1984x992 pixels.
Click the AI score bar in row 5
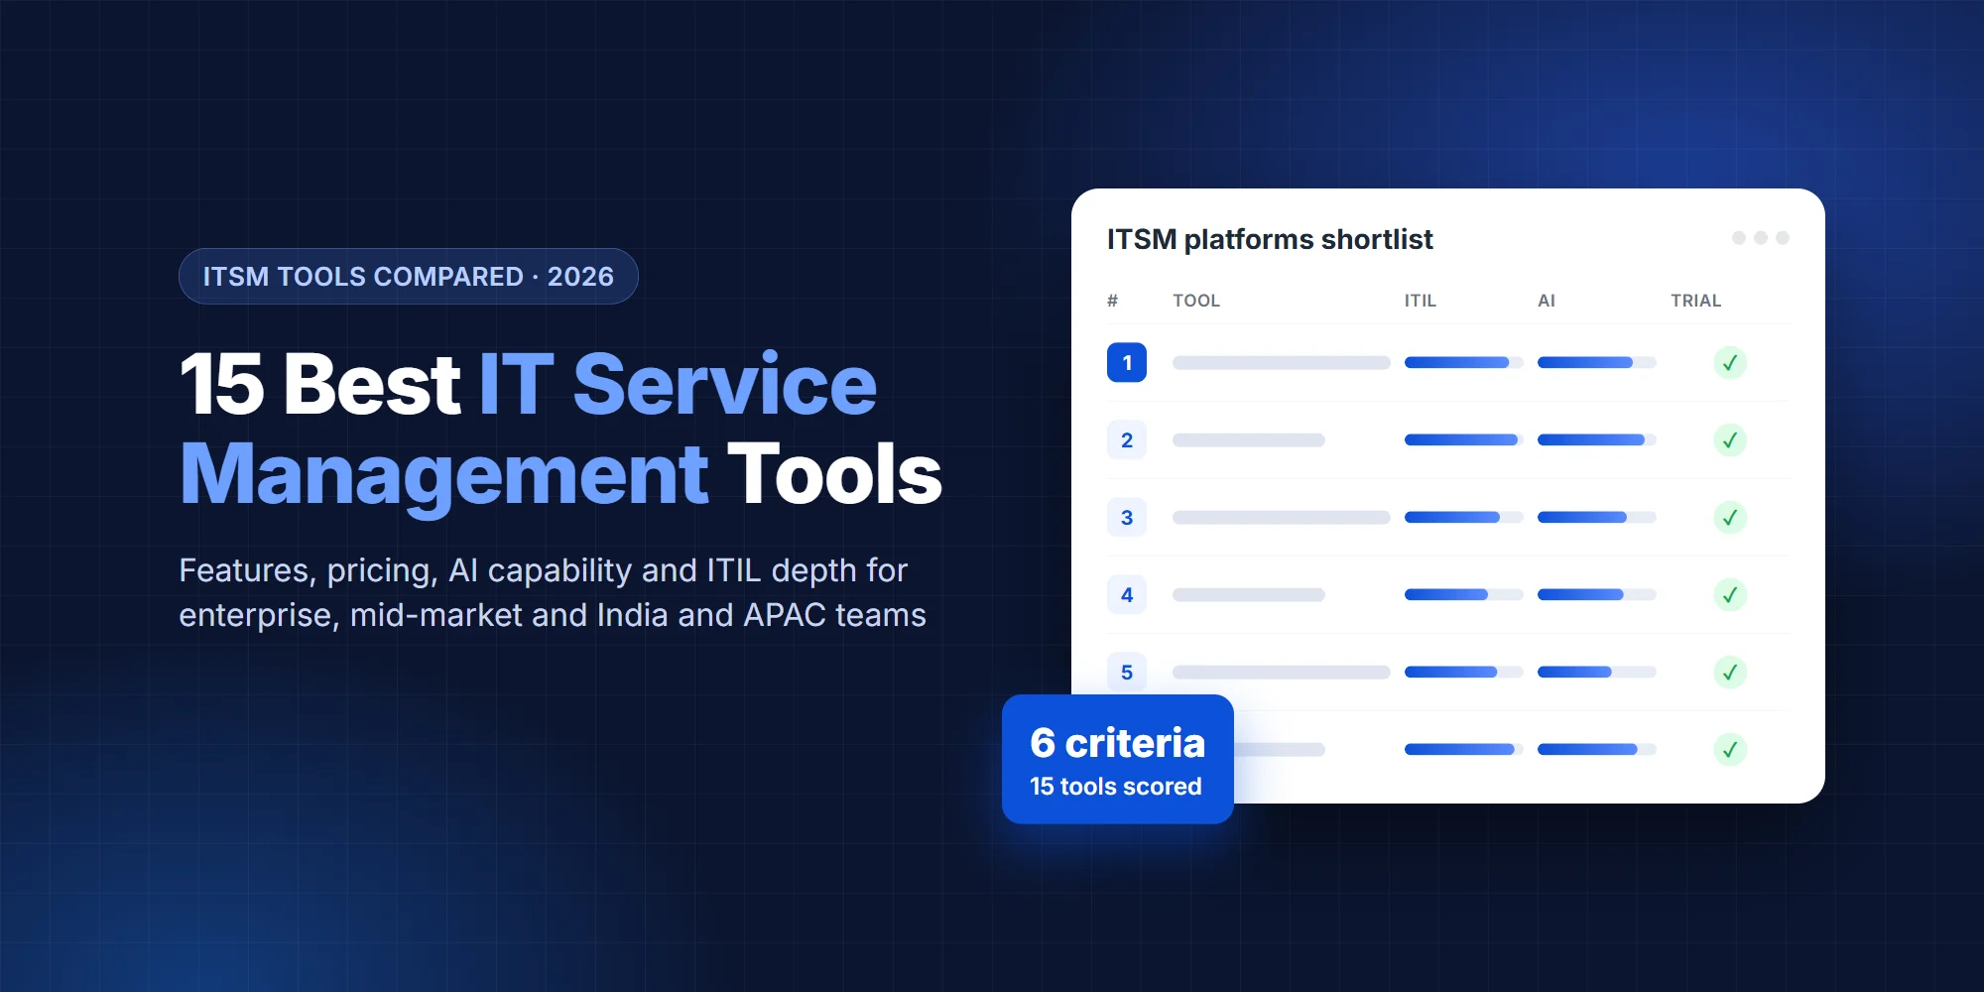1597,673
